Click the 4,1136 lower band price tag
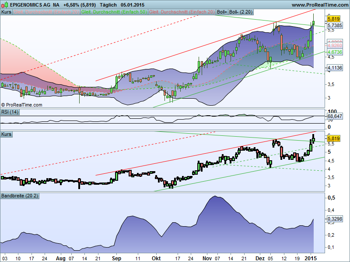Screen dimensions: 350x262 (335, 68)
